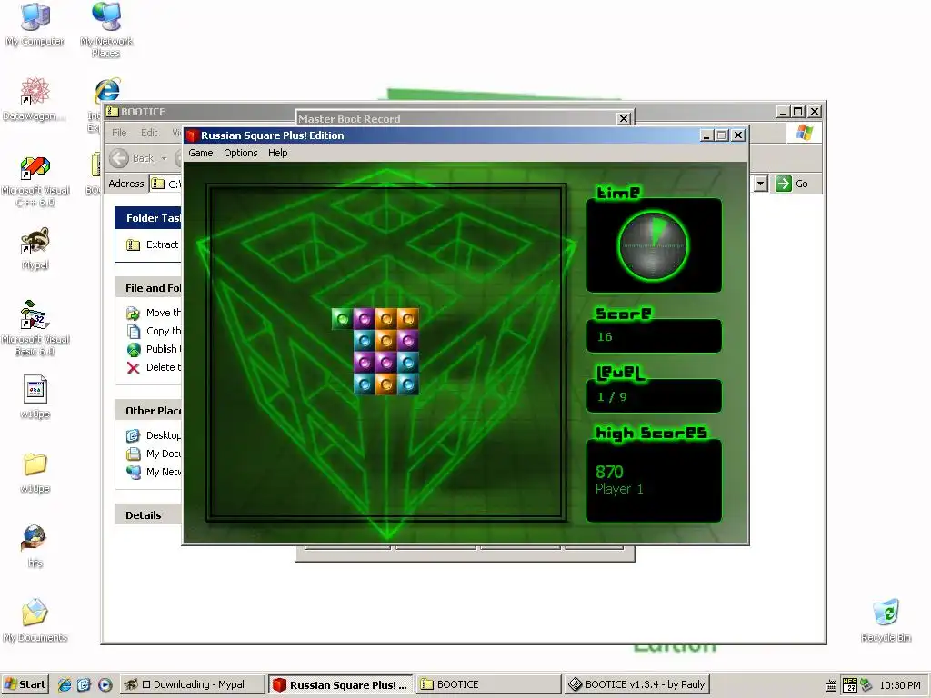Select the Mypal raccoon desktop icon
The width and height of the screenshot is (931, 698).
click(x=35, y=248)
